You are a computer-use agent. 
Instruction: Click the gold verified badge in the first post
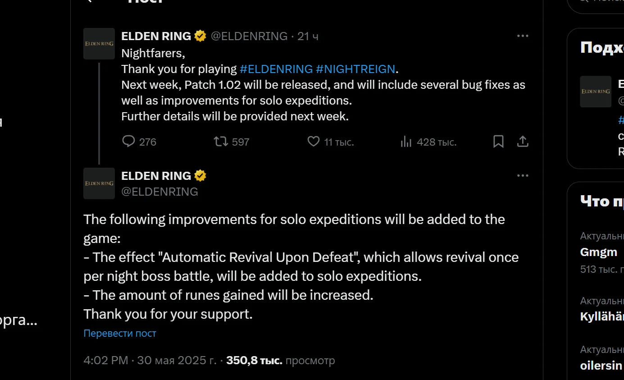pos(200,36)
